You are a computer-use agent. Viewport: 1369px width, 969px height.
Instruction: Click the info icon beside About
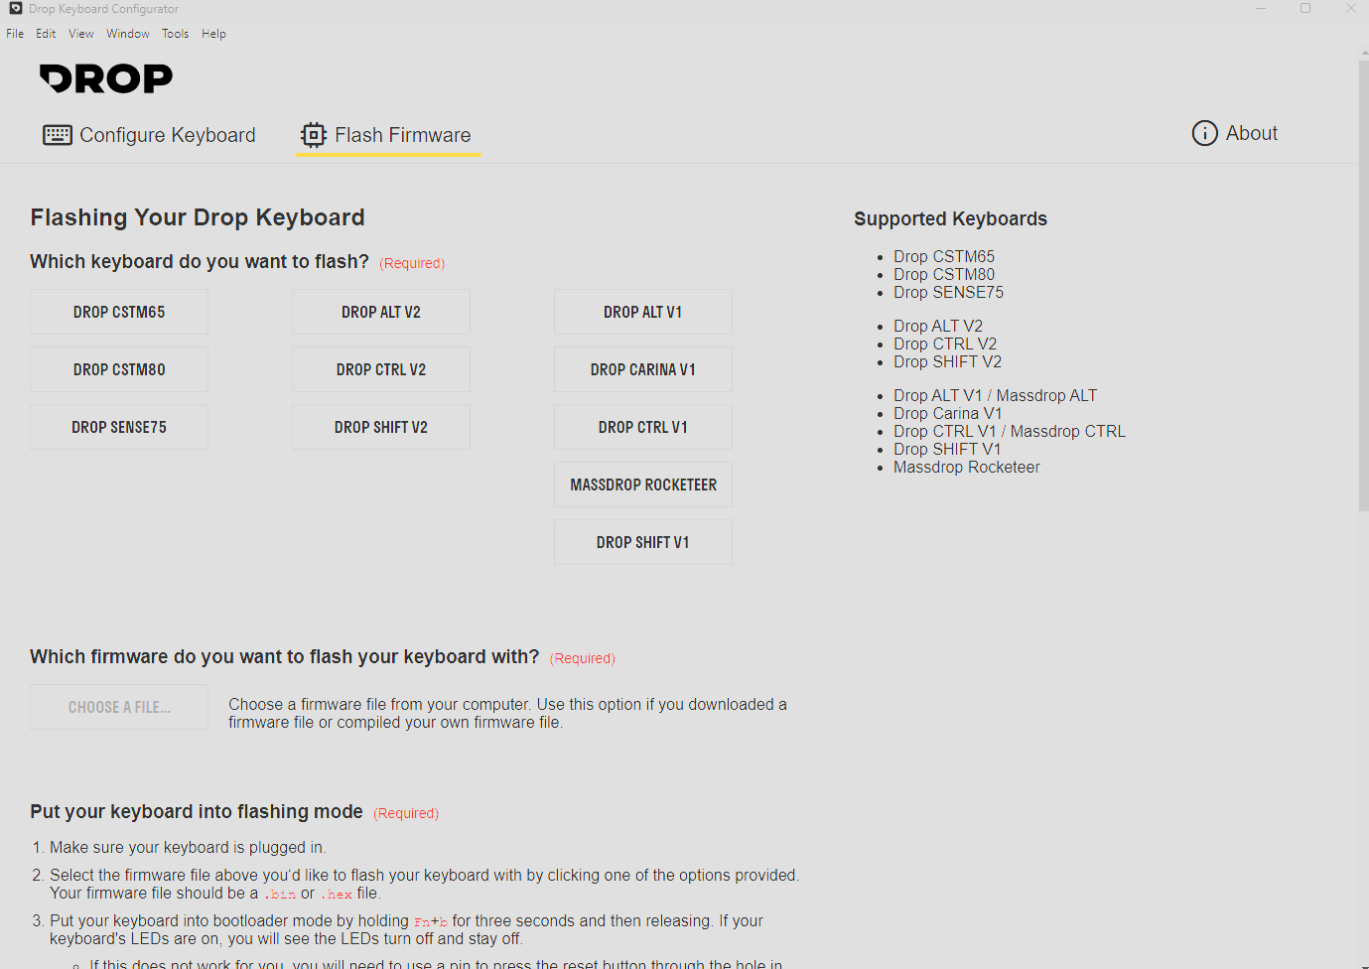pyautogui.click(x=1204, y=133)
